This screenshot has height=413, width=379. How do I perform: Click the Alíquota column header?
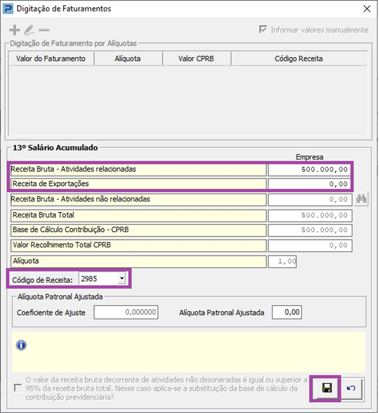pyautogui.click(x=128, y=59)
